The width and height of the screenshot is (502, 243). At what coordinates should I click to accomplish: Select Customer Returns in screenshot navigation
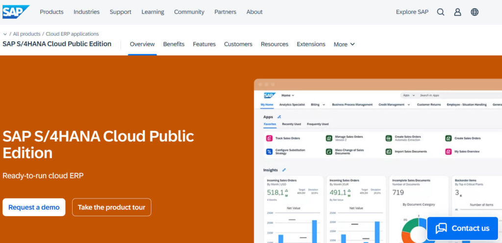pos(428,104)
